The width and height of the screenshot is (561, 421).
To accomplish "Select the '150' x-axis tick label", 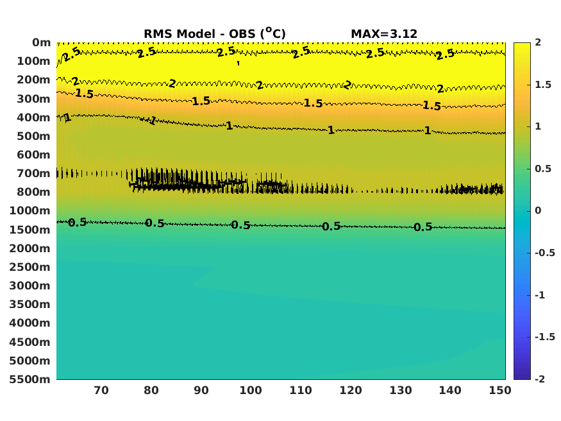I will pyautogui.click(x=500, y=390).
